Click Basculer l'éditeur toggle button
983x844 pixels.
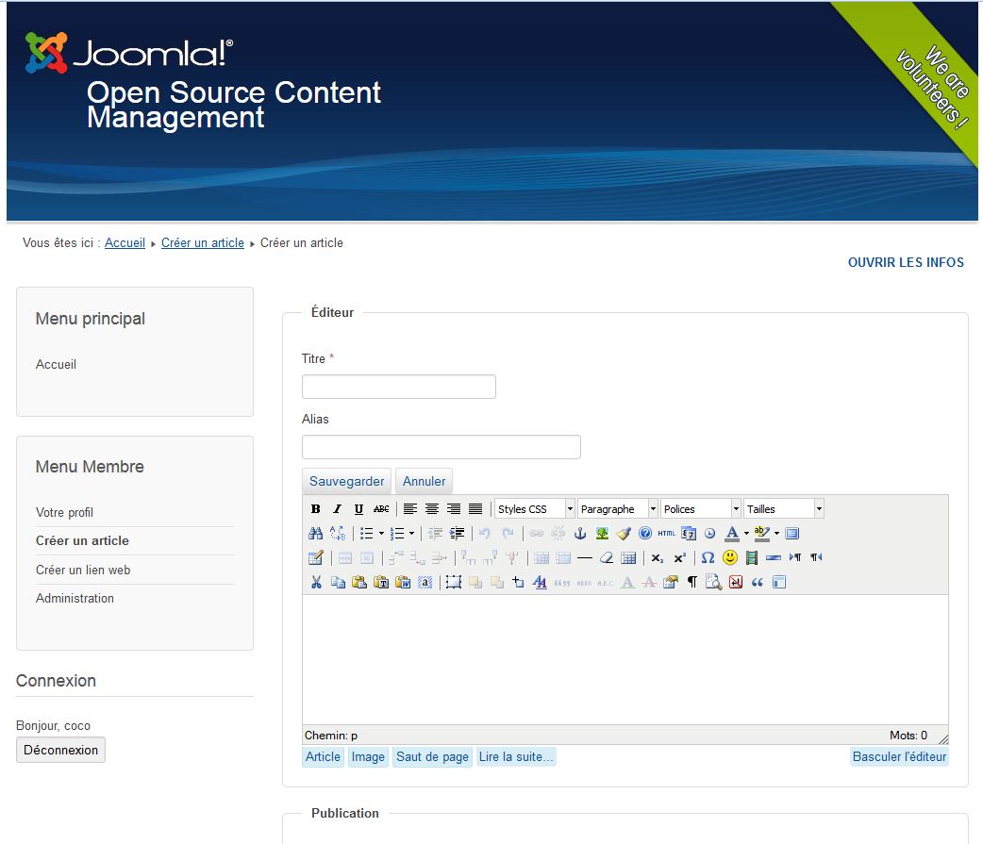(899, 757)
